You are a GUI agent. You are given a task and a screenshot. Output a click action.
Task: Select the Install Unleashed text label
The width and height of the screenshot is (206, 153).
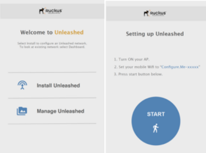click(58, 85)
